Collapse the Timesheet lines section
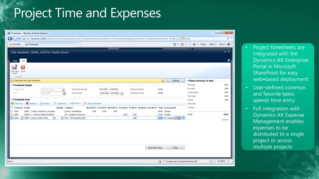Screen dimensions: 319x179 [12, 100]
